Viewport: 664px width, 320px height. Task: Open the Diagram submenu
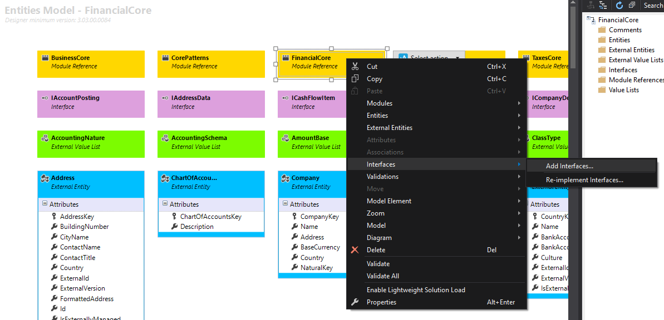(x=436, y=238)
